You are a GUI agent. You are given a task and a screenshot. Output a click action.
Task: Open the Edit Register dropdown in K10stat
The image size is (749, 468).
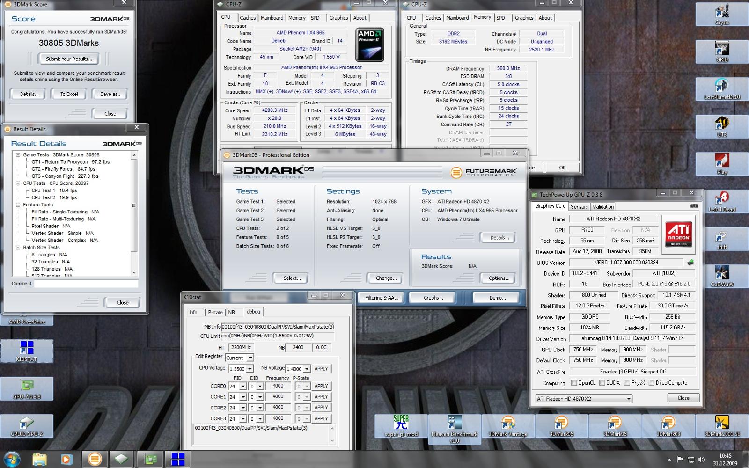239,358
